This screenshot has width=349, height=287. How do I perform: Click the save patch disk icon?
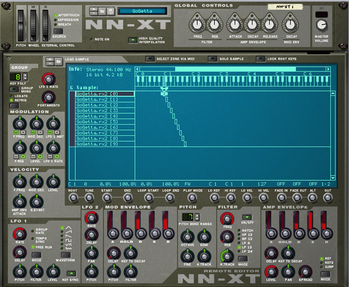[111, 11]
